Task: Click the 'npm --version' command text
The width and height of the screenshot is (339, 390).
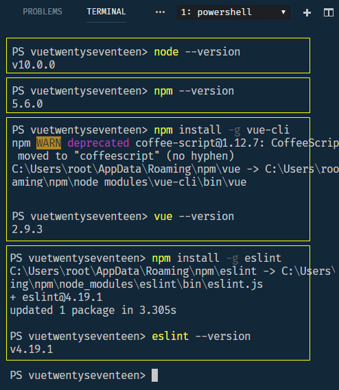Action: point(194,91)
